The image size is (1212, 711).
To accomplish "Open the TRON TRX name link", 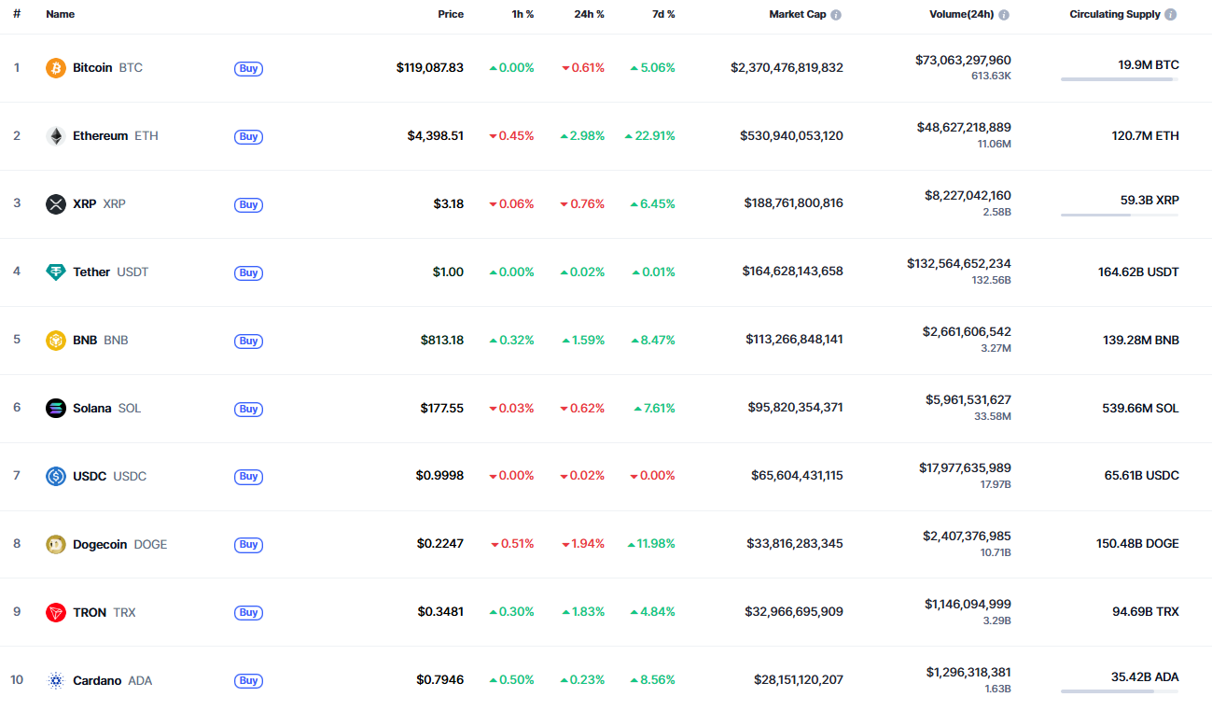I will click(104, 612).
